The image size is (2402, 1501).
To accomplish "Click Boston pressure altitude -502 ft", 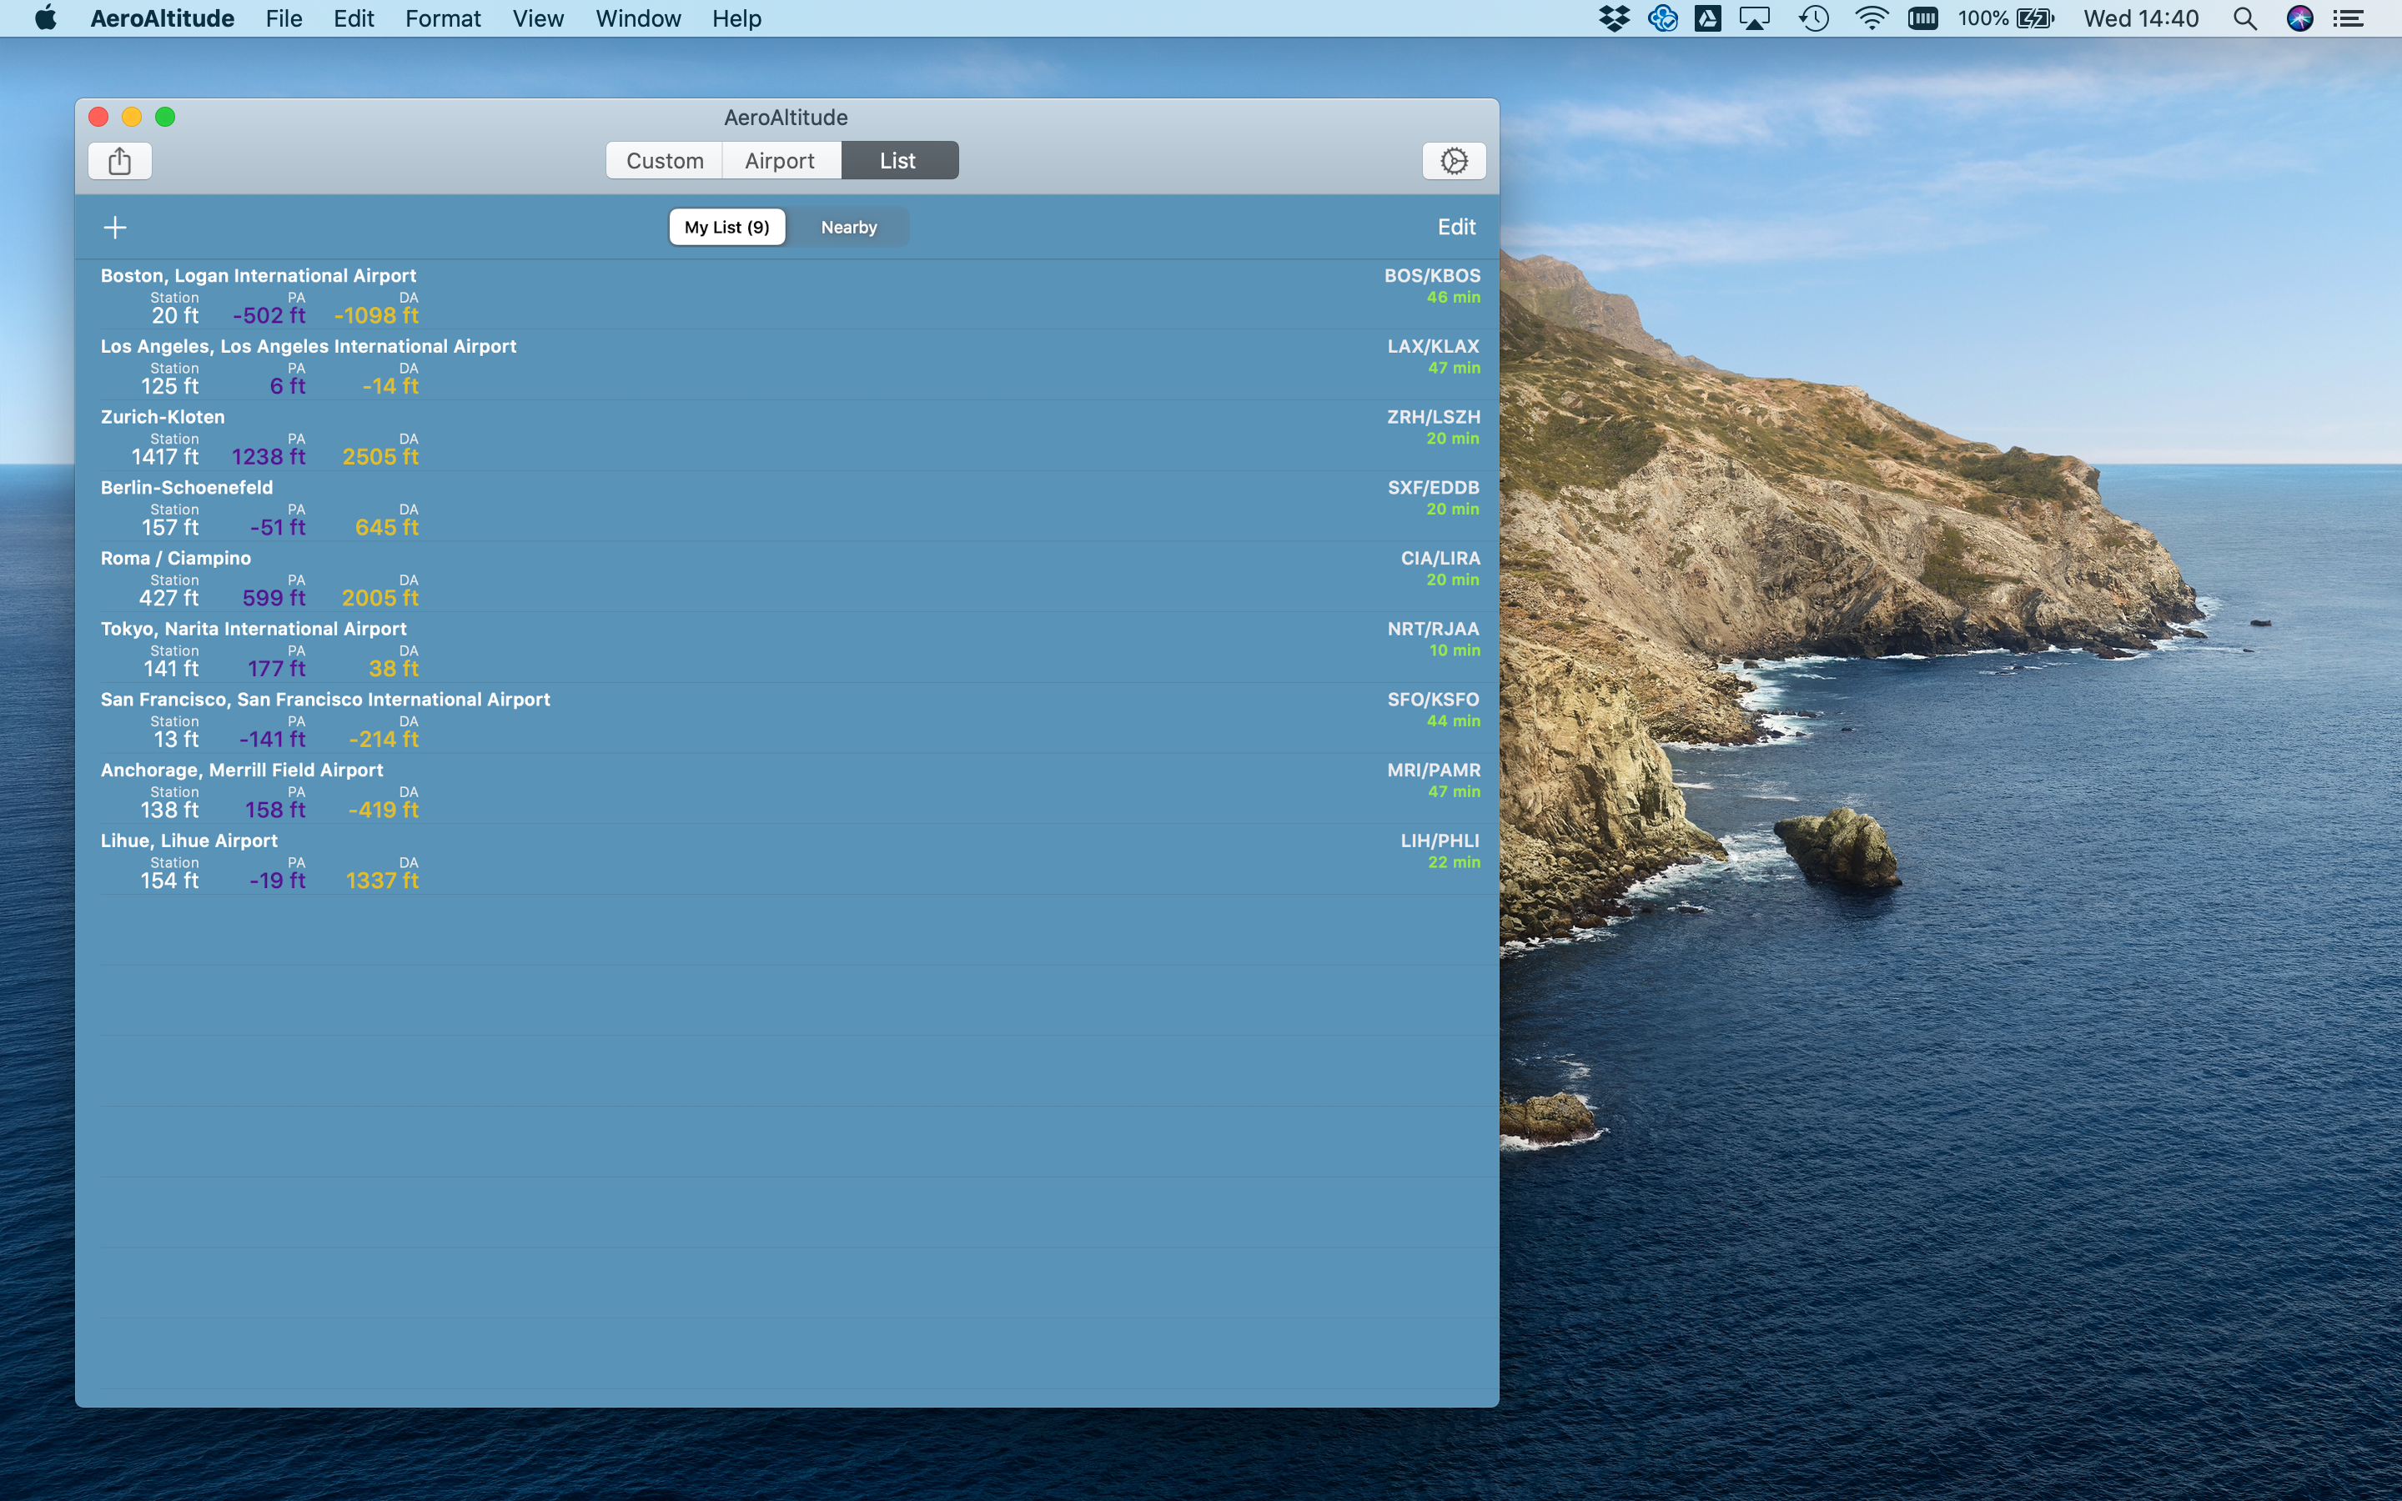I will [269, 314].
